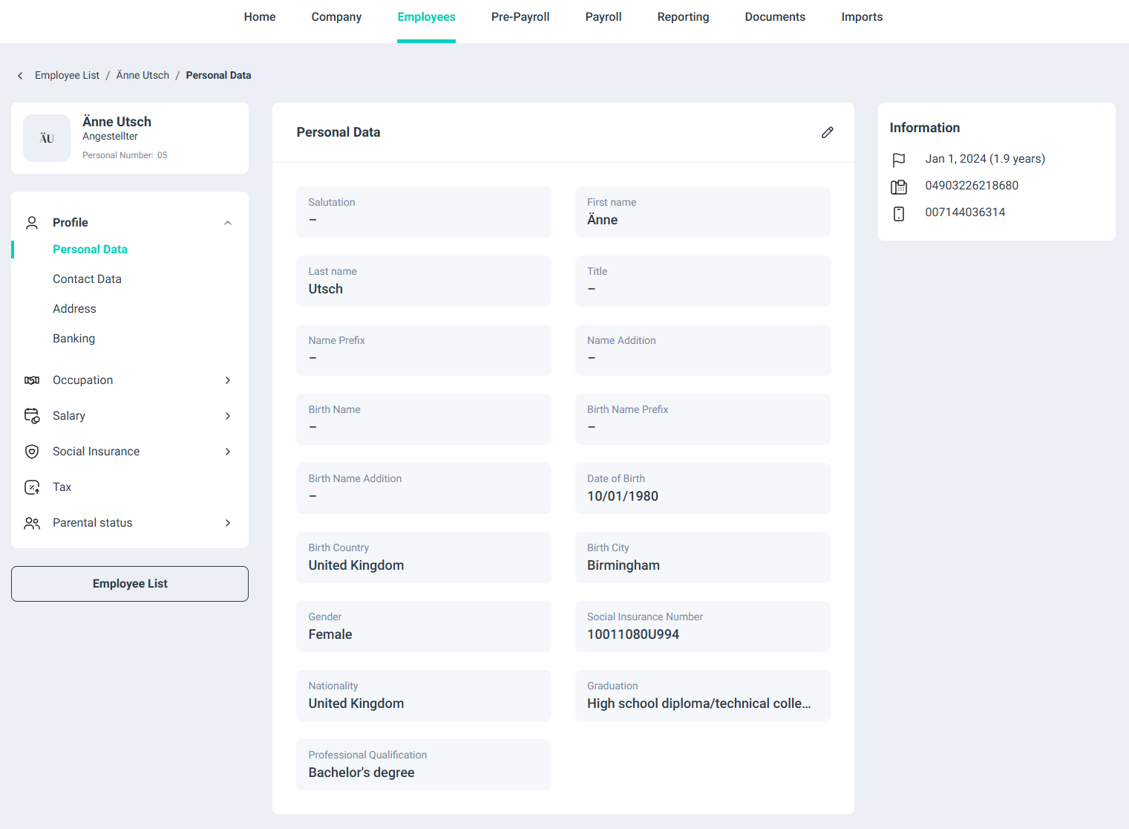Click the Tax icon in the sidebar

pos(32,487)
